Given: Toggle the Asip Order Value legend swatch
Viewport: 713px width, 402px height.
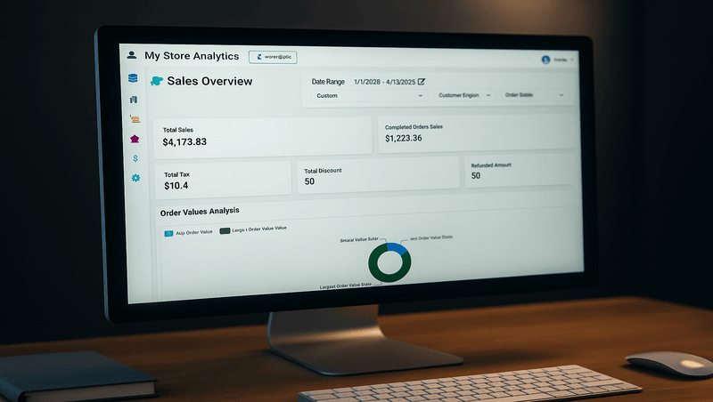Looking at the screenshot, I should [168, 233].
